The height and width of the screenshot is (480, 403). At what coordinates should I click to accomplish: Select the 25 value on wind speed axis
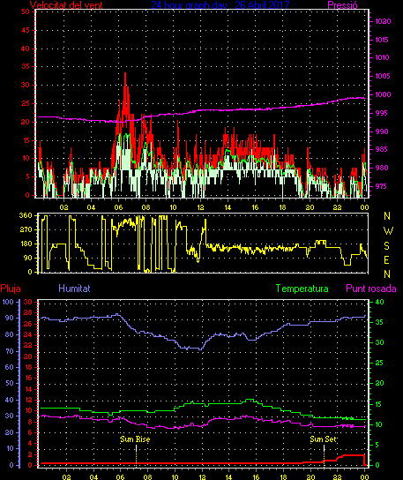[x=26, y=103]
